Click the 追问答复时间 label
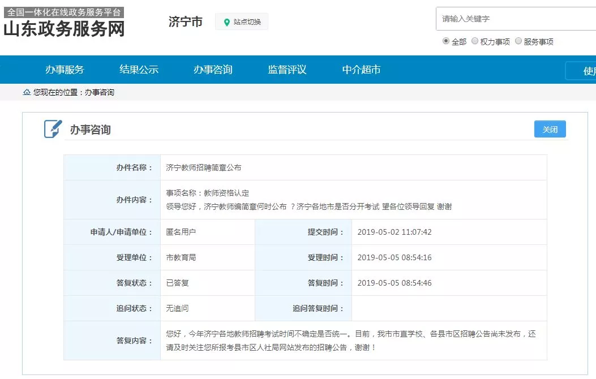 click(318, 308)
